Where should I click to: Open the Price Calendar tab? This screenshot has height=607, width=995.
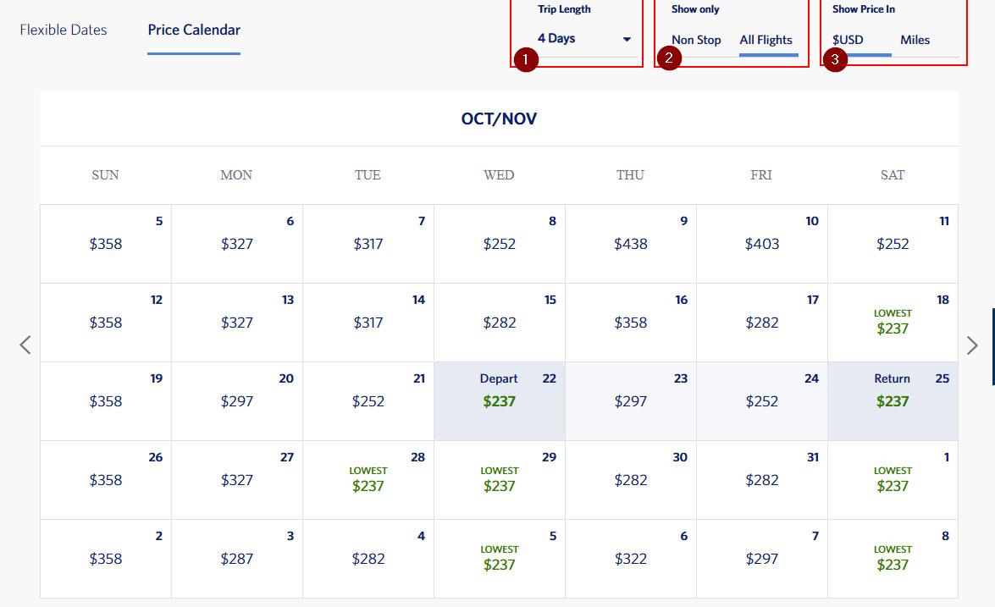pos(194,30)
